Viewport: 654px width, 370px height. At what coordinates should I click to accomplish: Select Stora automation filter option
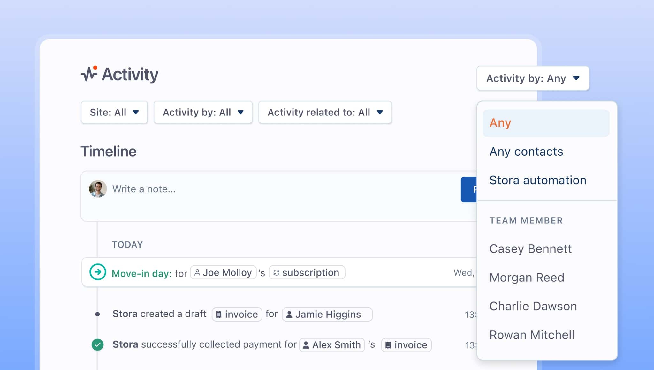pyautogui.click(x=538, y=180)
